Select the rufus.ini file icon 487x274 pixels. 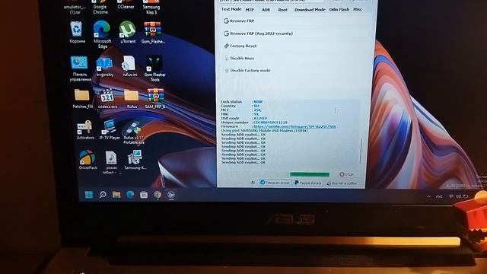click(x=129, y=66)
